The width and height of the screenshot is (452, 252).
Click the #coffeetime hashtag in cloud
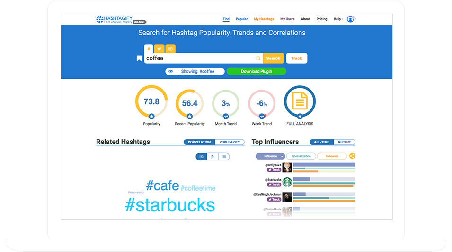tap(198, 188)
